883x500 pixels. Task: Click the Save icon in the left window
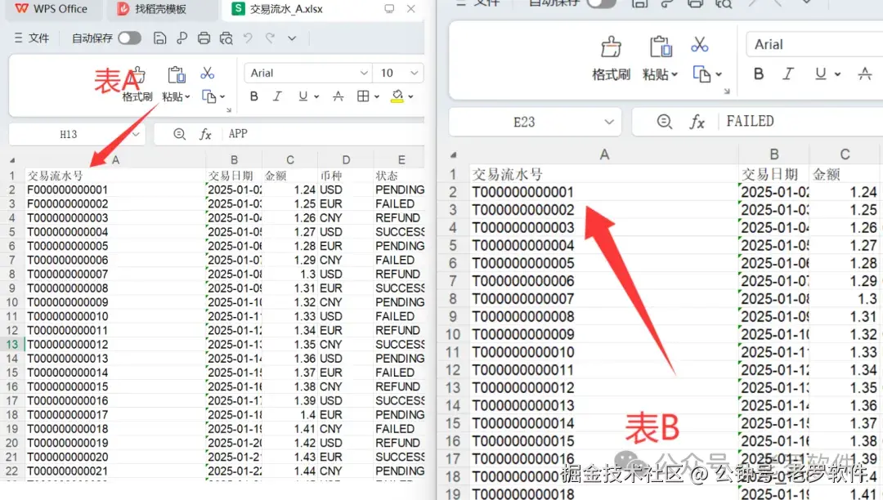pos(160,38)
